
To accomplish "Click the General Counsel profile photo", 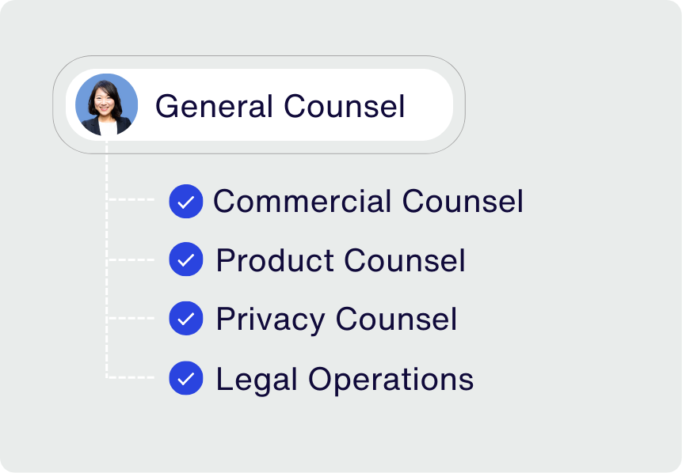I will 107,104.
